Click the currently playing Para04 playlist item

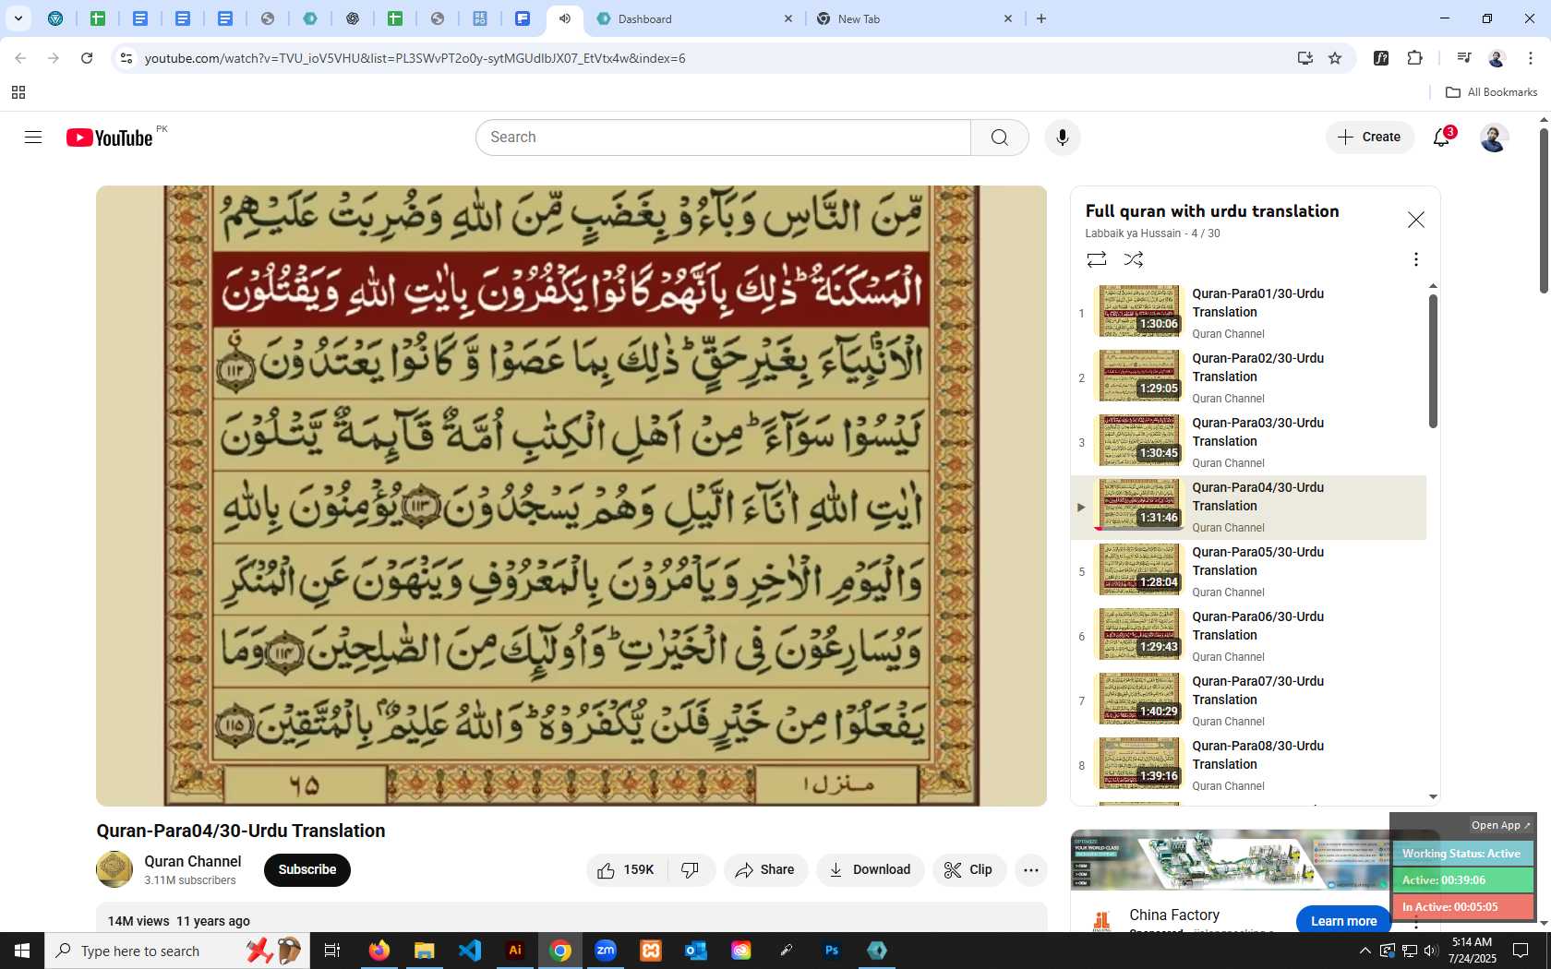[x=1249, y=508]
